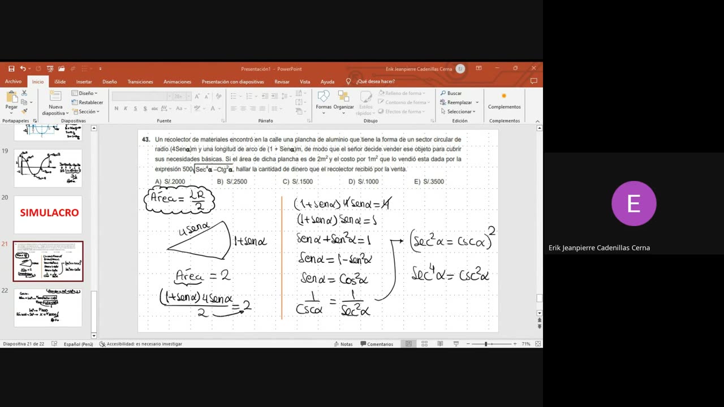The width and height of the screenshot is (724, 407).
Task: Open file folder icon in quick access toolbar
Action: click(x=61, y=68)
